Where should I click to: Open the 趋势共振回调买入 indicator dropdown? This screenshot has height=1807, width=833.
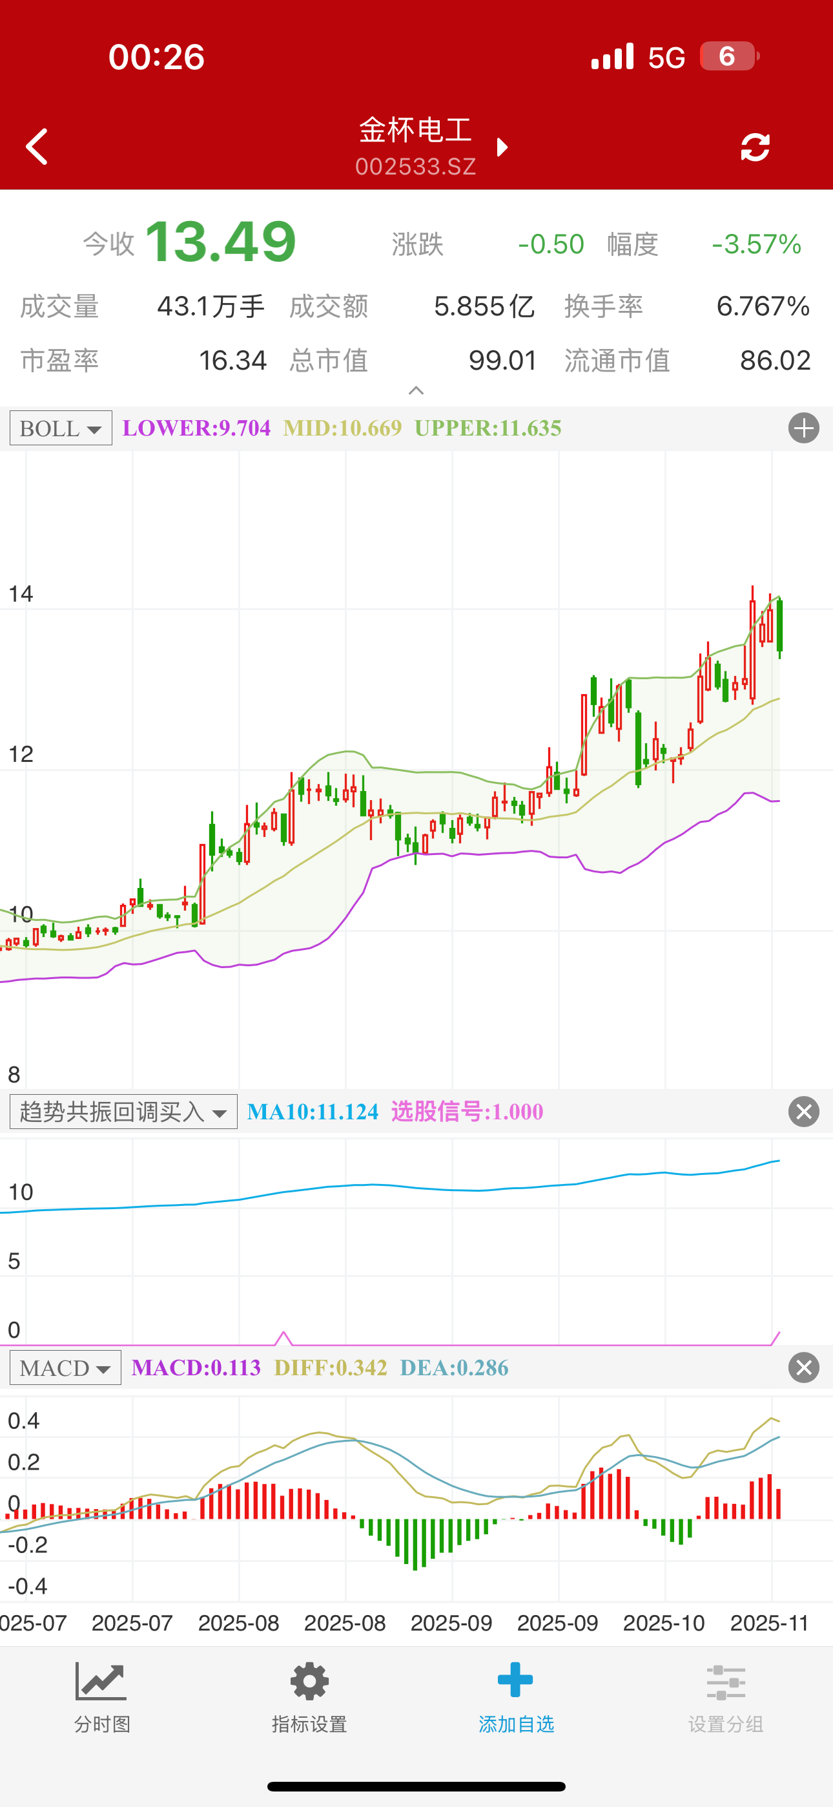(x=123, y=1112)
